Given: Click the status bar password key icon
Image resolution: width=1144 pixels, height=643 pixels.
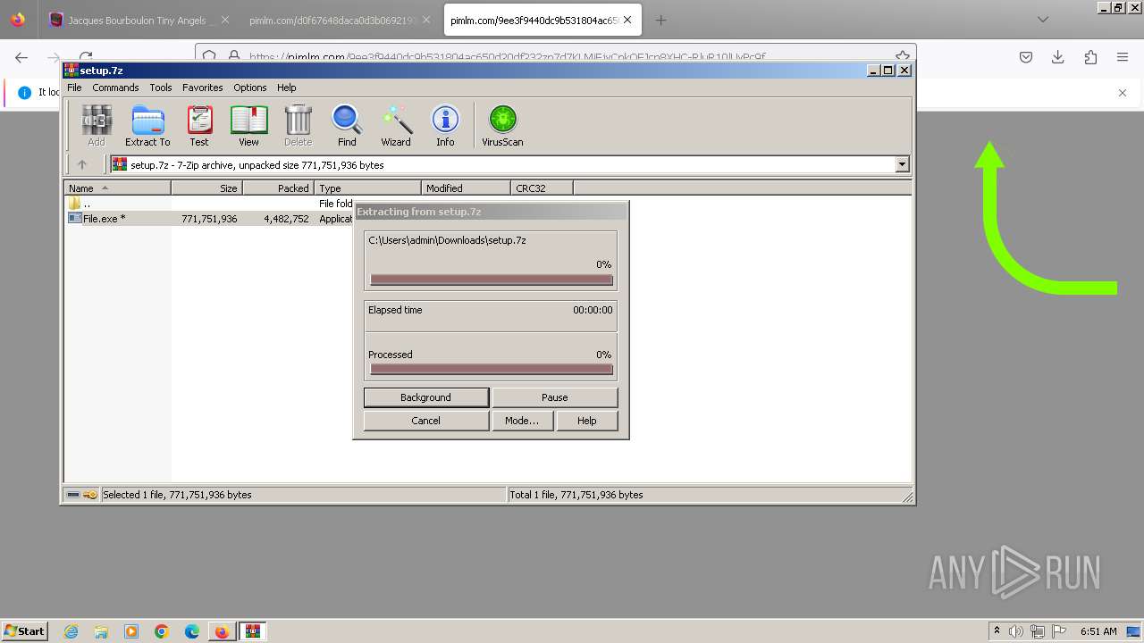Looking at the screenshot, I should tap(90, 495).
